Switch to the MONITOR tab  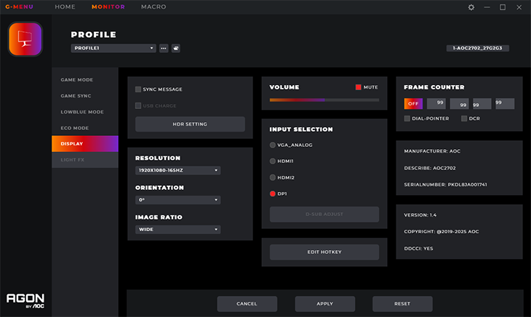pyautogui.click(x=108, y=7)
